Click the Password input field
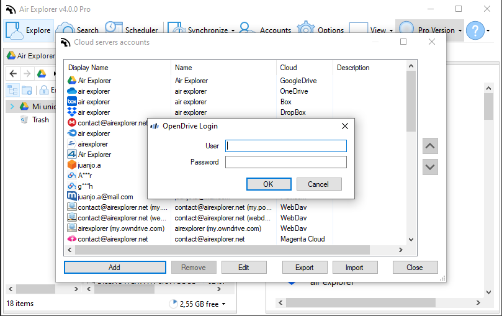The width and height of the screenshot is (502, 316). (x=285, y=162)
